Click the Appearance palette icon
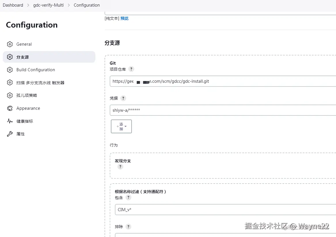This screenshot has width=336, height=237. pos(10,108)
